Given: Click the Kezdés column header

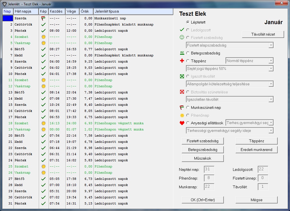Looking at the screenshot, I should click(57, 12).
